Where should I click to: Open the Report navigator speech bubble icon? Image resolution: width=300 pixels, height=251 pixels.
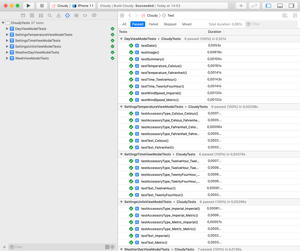coord(94,15)
